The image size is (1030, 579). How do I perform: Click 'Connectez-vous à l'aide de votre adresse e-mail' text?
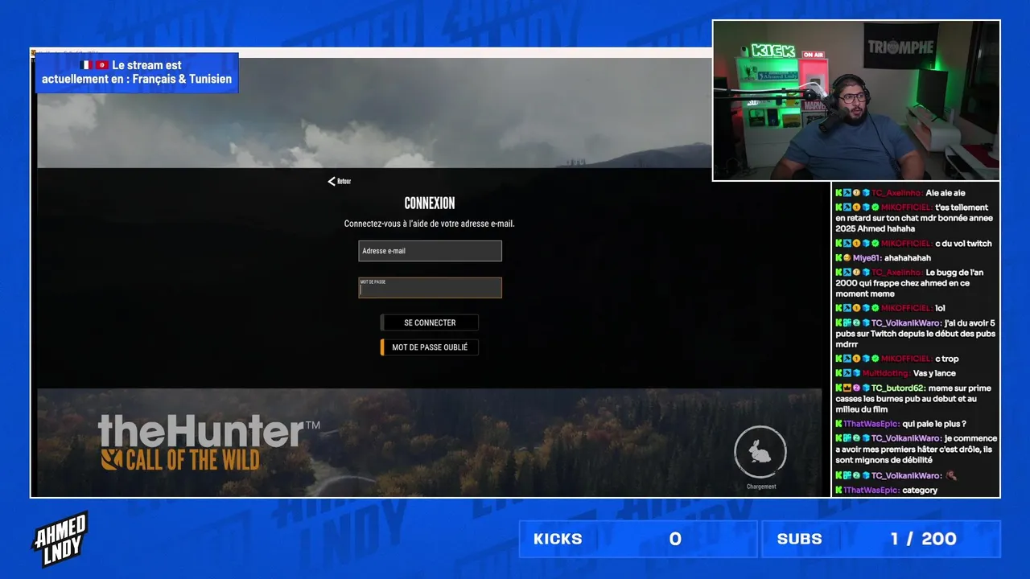point(430,224)
